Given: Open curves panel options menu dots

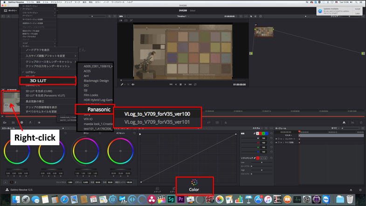Looking at the screenshot, I should click(271, 128).
